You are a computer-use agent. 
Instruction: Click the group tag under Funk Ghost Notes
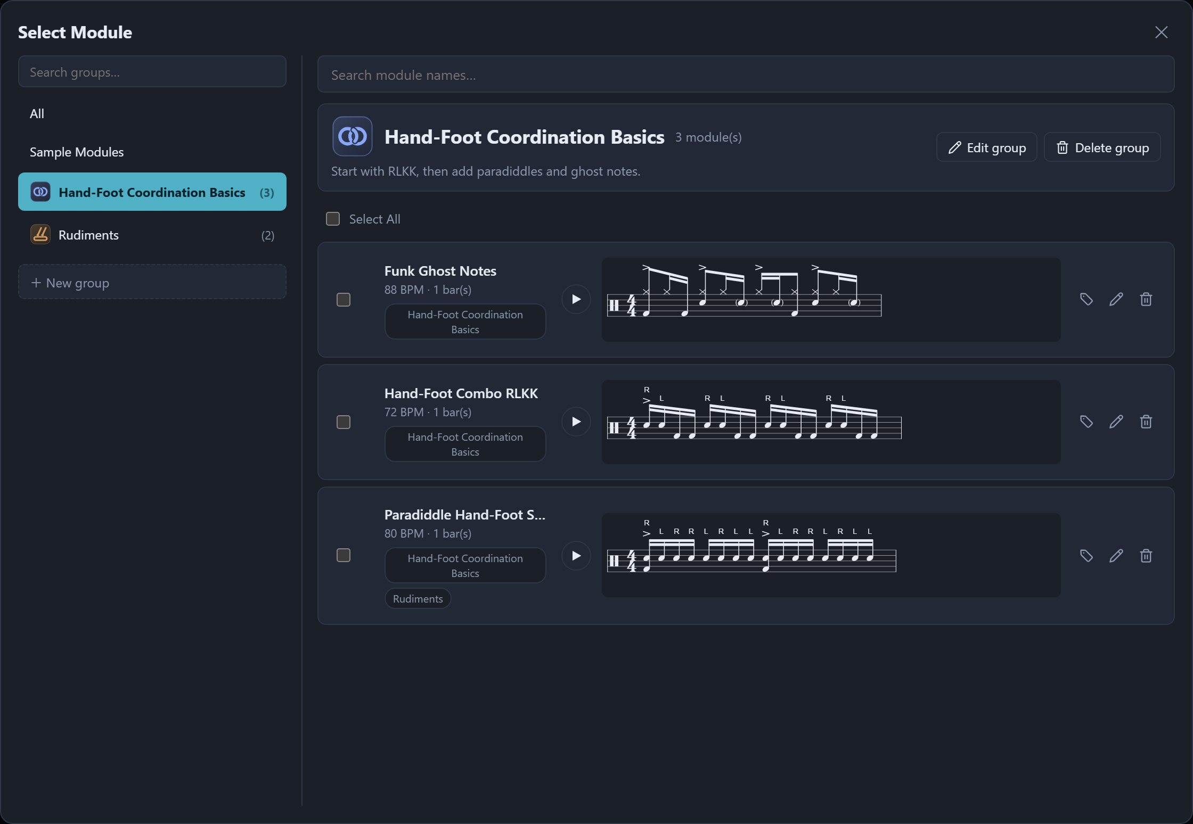[465, 322]
